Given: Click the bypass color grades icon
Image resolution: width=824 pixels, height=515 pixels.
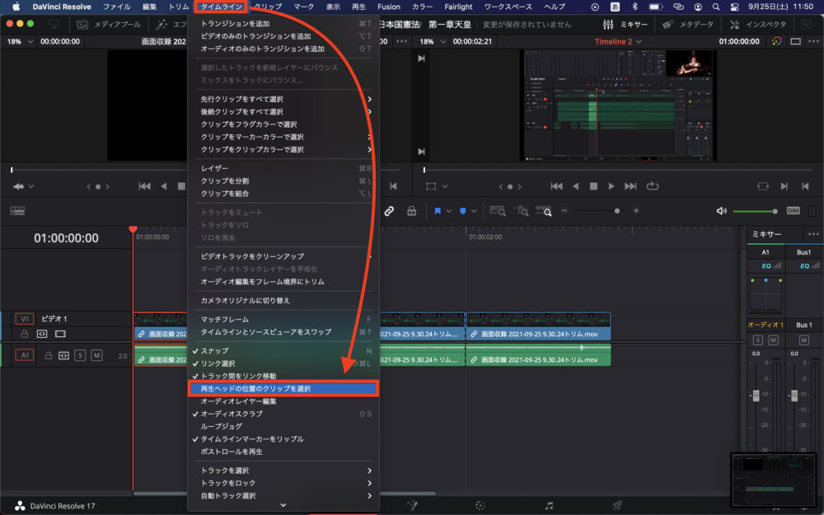Looking at the screenshot, I should [777, 41].
